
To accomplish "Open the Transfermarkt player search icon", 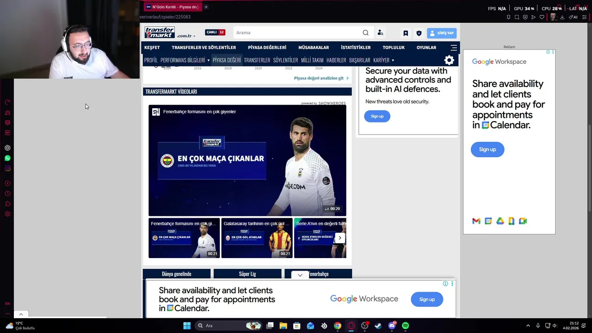I will pyautogui.click(x=380, y=33).
